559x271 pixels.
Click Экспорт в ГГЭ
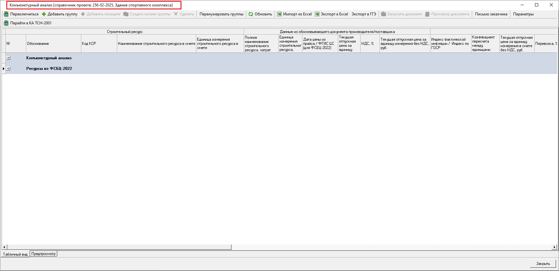tap(364, 14)
